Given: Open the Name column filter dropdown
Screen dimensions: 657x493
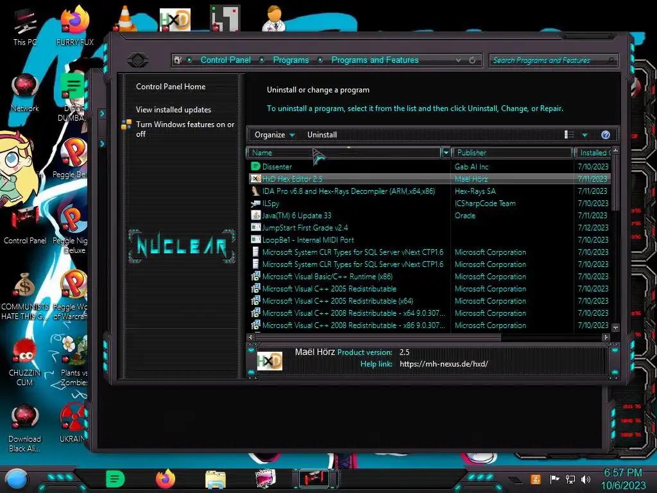Looking at the screenshot, I should coord(446,153).
